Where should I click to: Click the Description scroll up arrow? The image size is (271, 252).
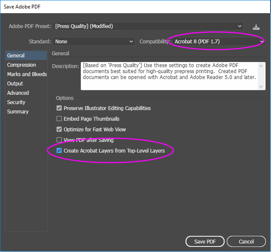(261, 66)
